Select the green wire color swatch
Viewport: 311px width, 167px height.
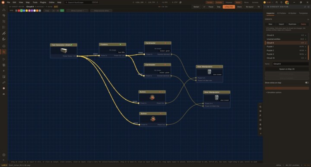click(x=22, y=10)
